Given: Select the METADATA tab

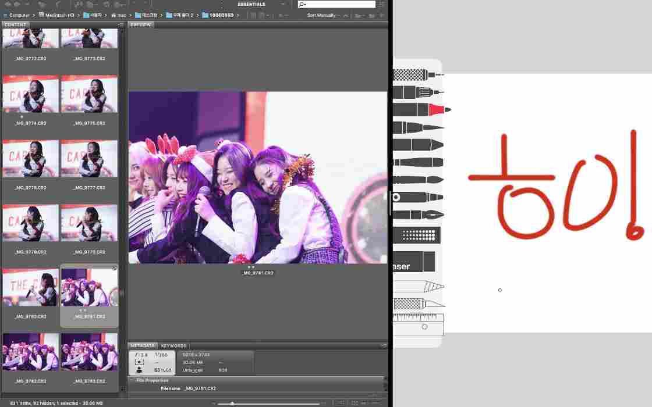Looking at the screenshot, I should [x=142, y=345].
